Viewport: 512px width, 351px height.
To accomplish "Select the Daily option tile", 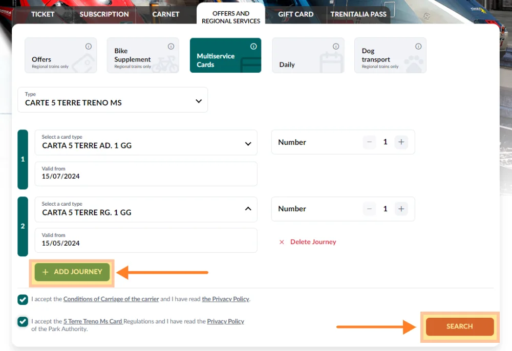I will (x=308, y=55).
